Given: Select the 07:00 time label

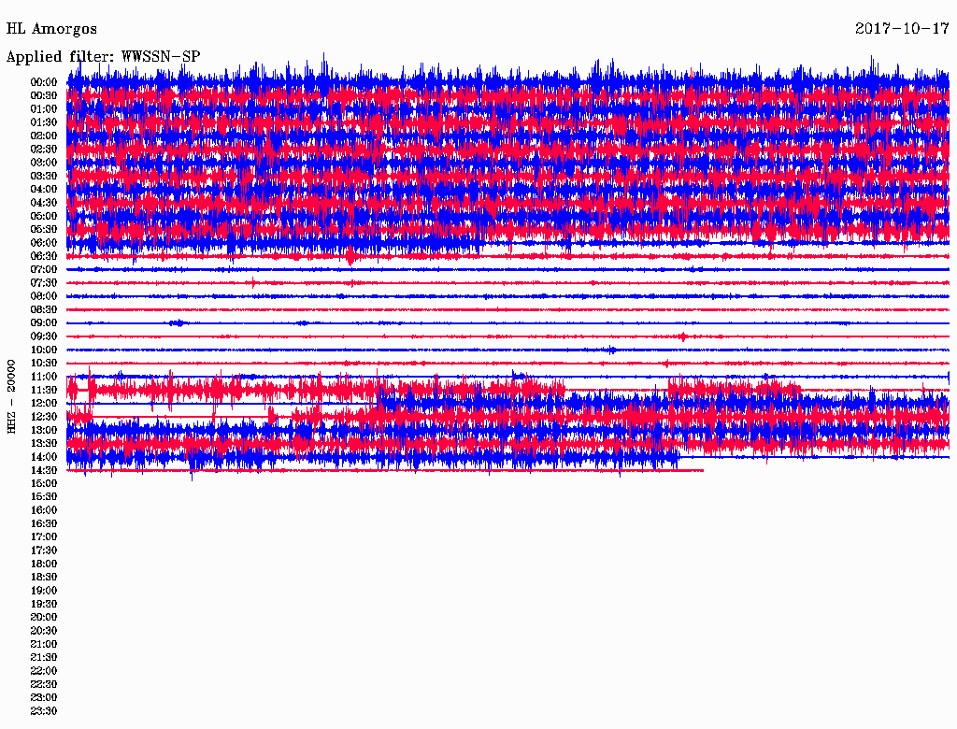Looking at the screenshot, I should [x=44, y=269].
